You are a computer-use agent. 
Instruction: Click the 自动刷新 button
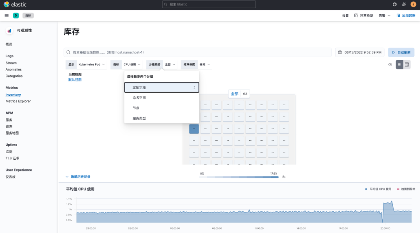click(401, 52)
